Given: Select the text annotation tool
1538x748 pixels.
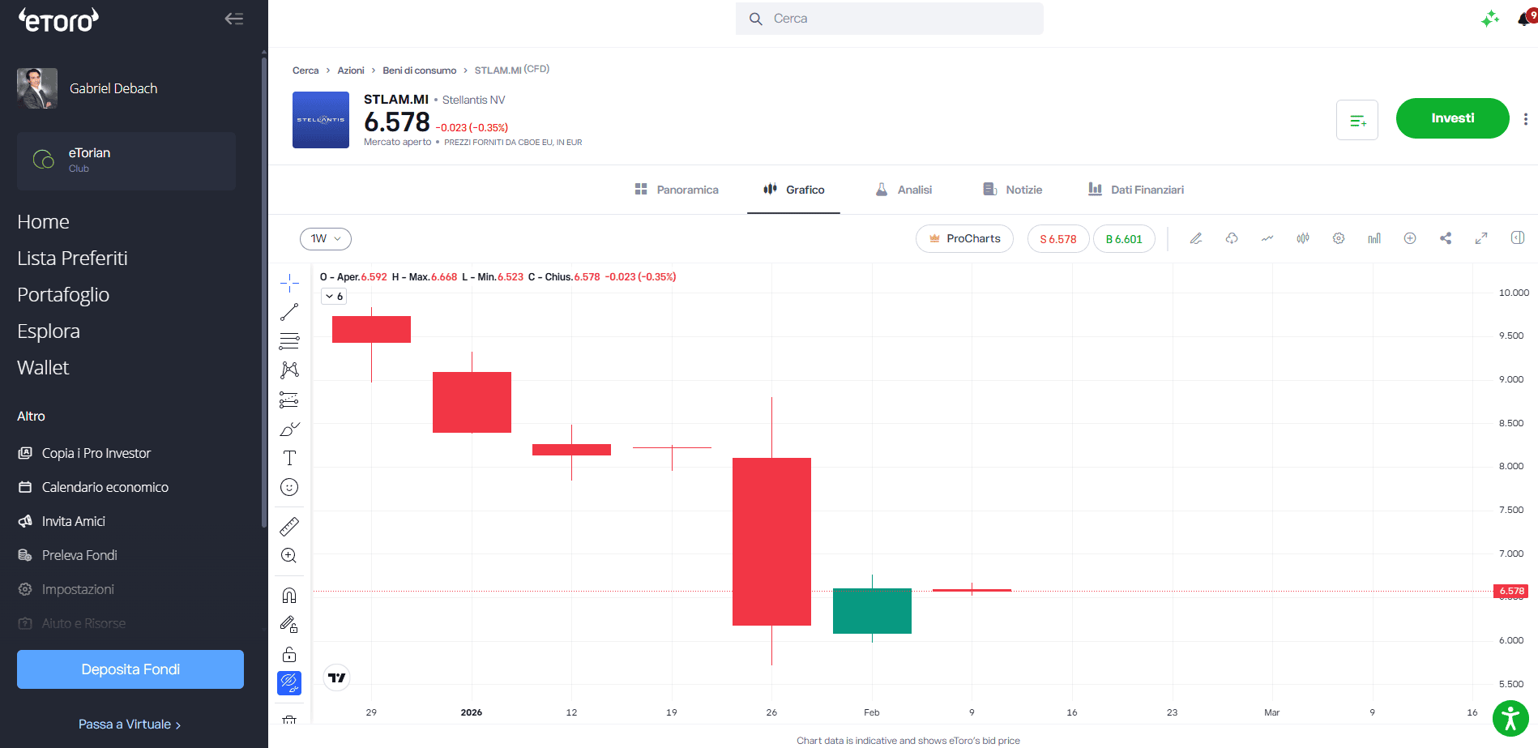Looking at the screenshot, I should 289,458.
